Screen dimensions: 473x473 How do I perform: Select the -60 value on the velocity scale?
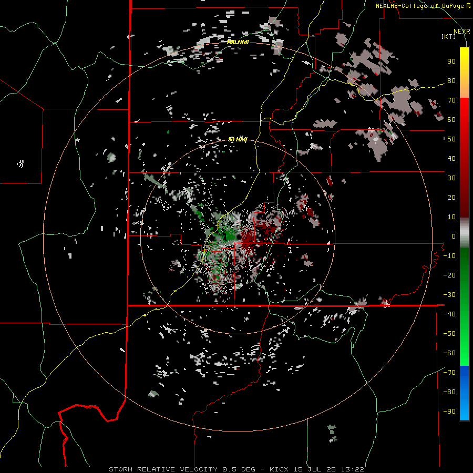tap(449, 353)
